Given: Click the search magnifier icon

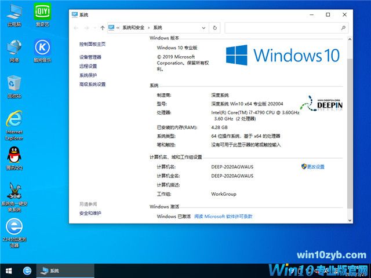Looking at the screenshot, I should coord(343,28).
